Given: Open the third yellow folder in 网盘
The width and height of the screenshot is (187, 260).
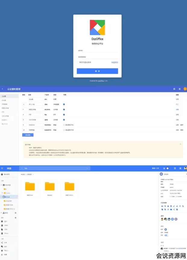Looking at the screenshot, I should point(69,186).
